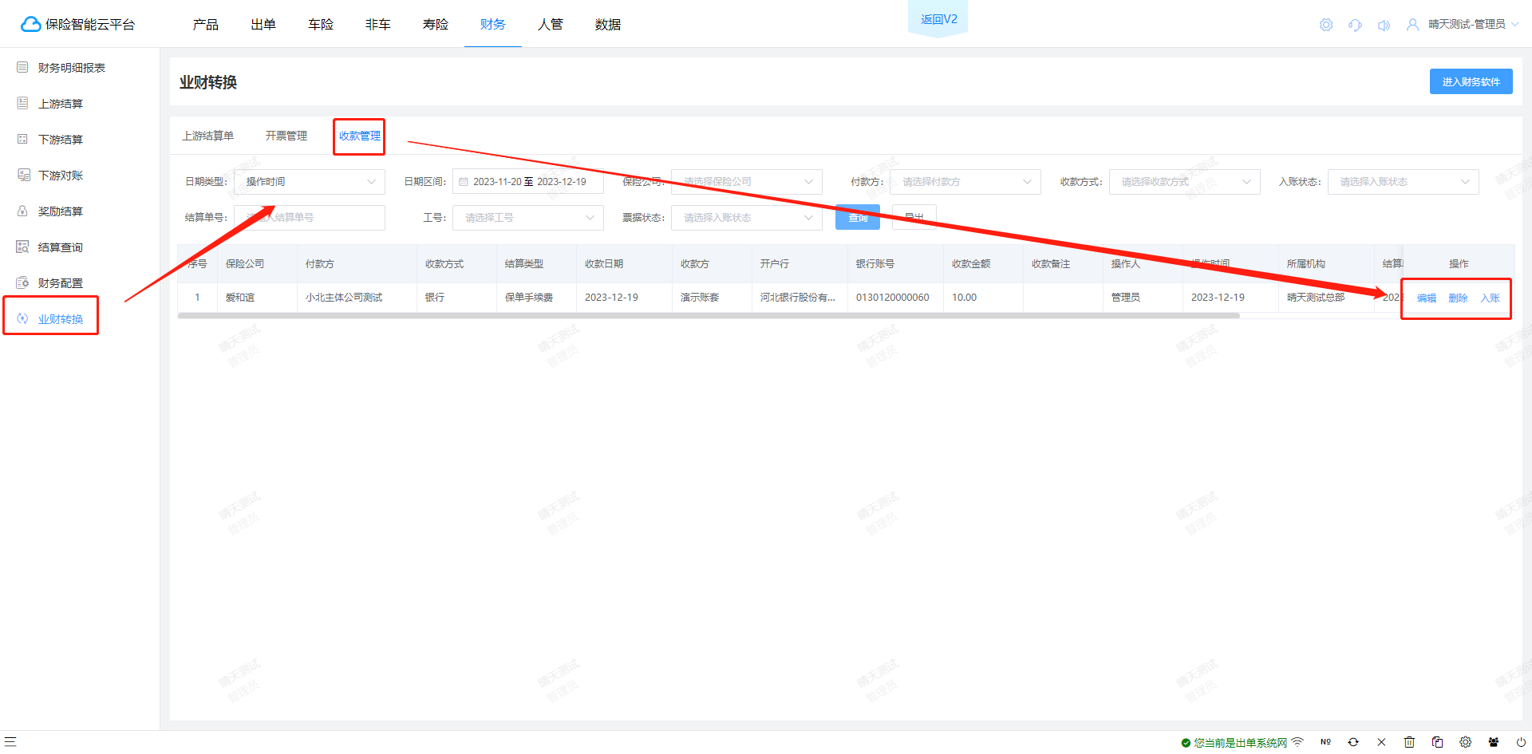Click the 查询 search button
Image resolution: width=1532 pixels, height=754 pixels.
click(x=858, y=217)
